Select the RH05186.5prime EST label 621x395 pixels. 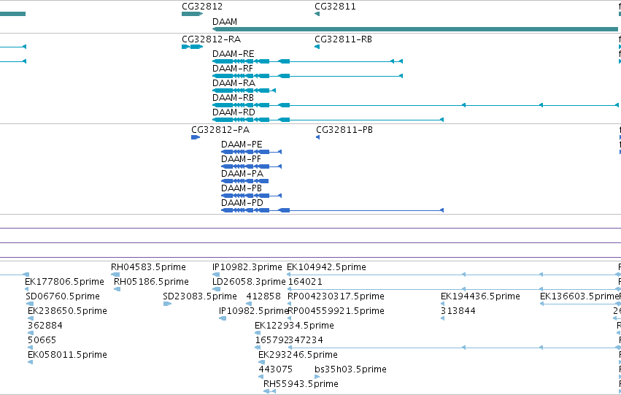151,282
